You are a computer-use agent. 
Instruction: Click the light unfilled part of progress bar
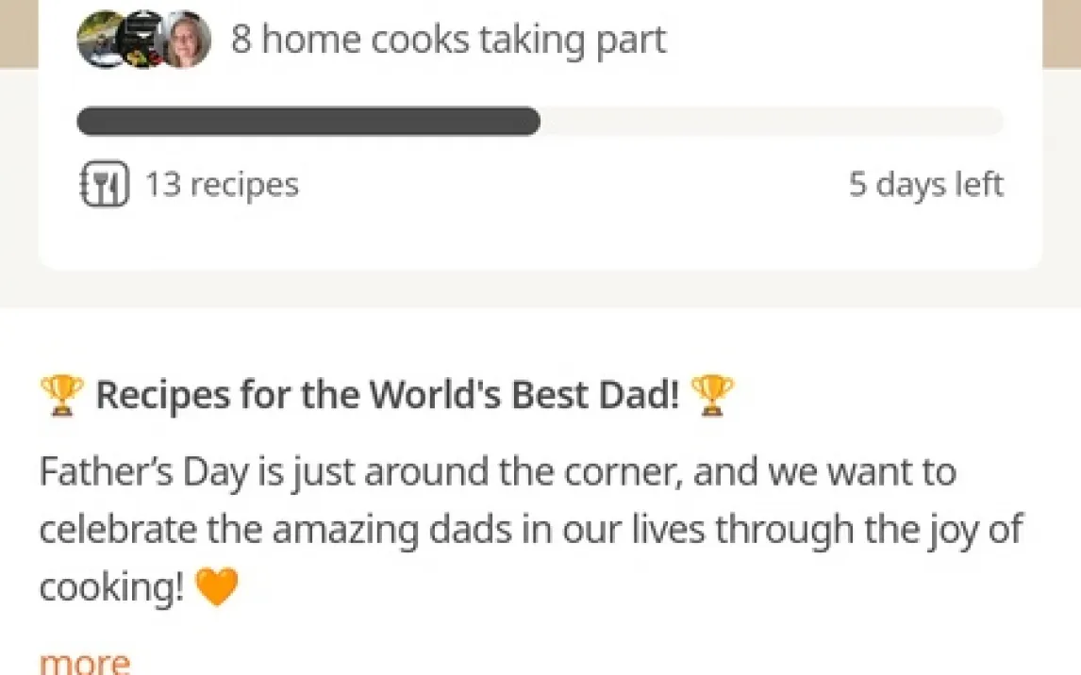(x=771, y=122)
